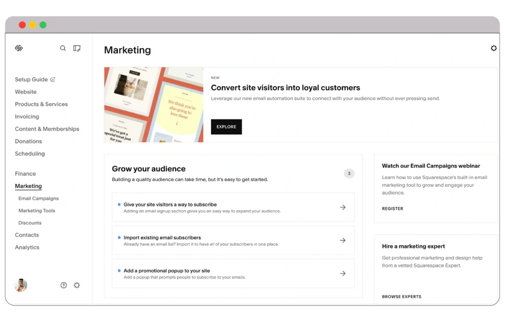Viewport: 505px width, 322px height.
Task: Click the Squarespace logo icon
Action: pos(19,48)
